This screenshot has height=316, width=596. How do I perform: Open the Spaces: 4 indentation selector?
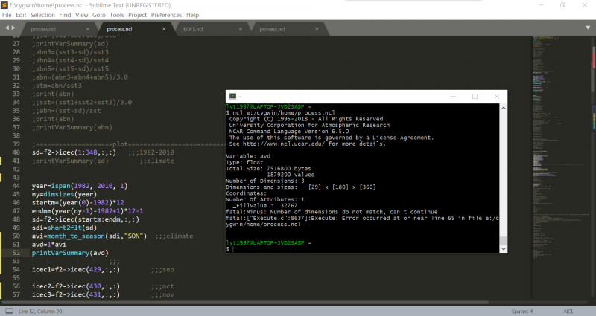[x=520, y=311]
